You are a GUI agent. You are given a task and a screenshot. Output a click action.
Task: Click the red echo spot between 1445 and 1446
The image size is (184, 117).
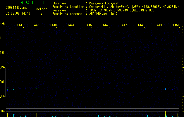coord(98,88)
